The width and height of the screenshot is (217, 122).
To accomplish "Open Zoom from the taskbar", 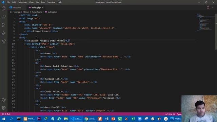I will click(140, 119).
